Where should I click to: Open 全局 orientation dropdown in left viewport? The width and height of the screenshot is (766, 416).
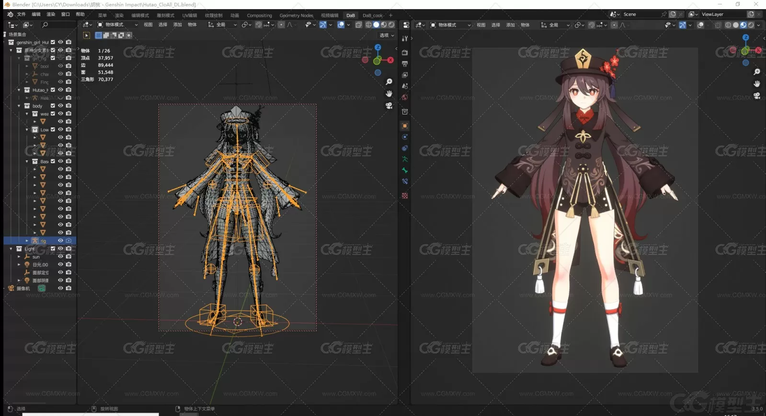[223, 25]
